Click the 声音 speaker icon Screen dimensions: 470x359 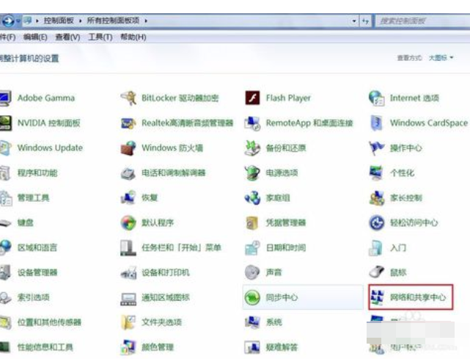[x=253, y=272]
